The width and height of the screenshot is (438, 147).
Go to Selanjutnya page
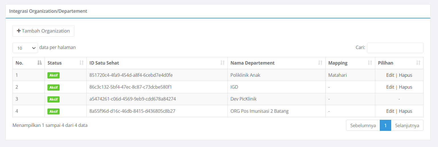407,125
